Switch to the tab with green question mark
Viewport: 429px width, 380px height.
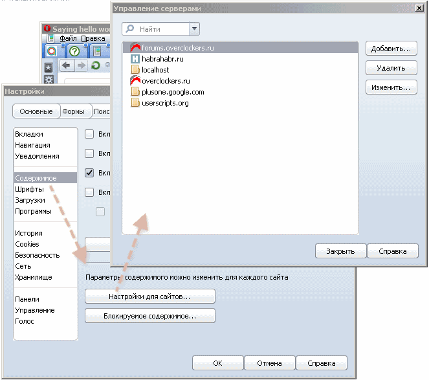74,51
